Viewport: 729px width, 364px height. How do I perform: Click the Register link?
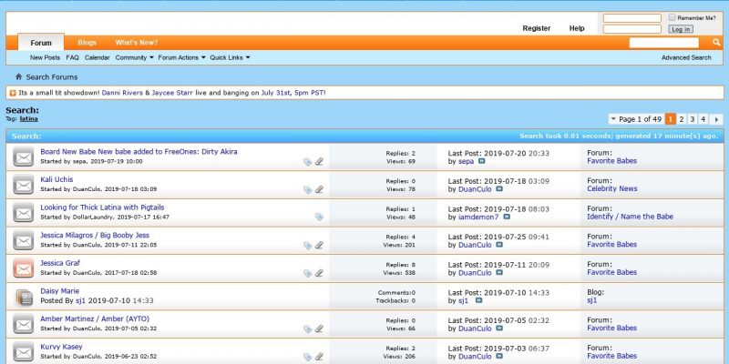pyautogui.click(x=536, y=28)
